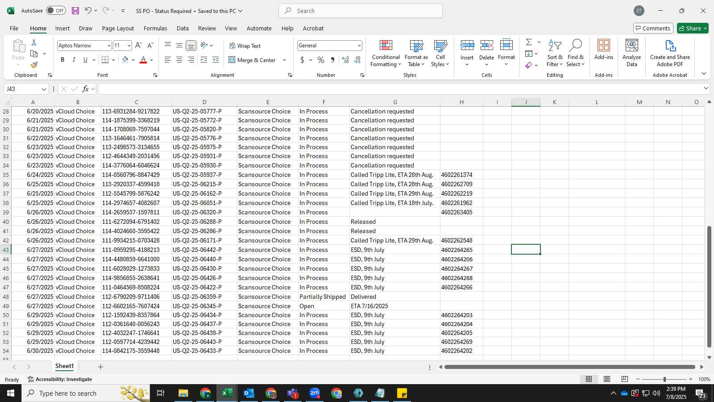Select Normal view button in status bar
Viewport: 714px width, 402px height.
pos(589,379)
